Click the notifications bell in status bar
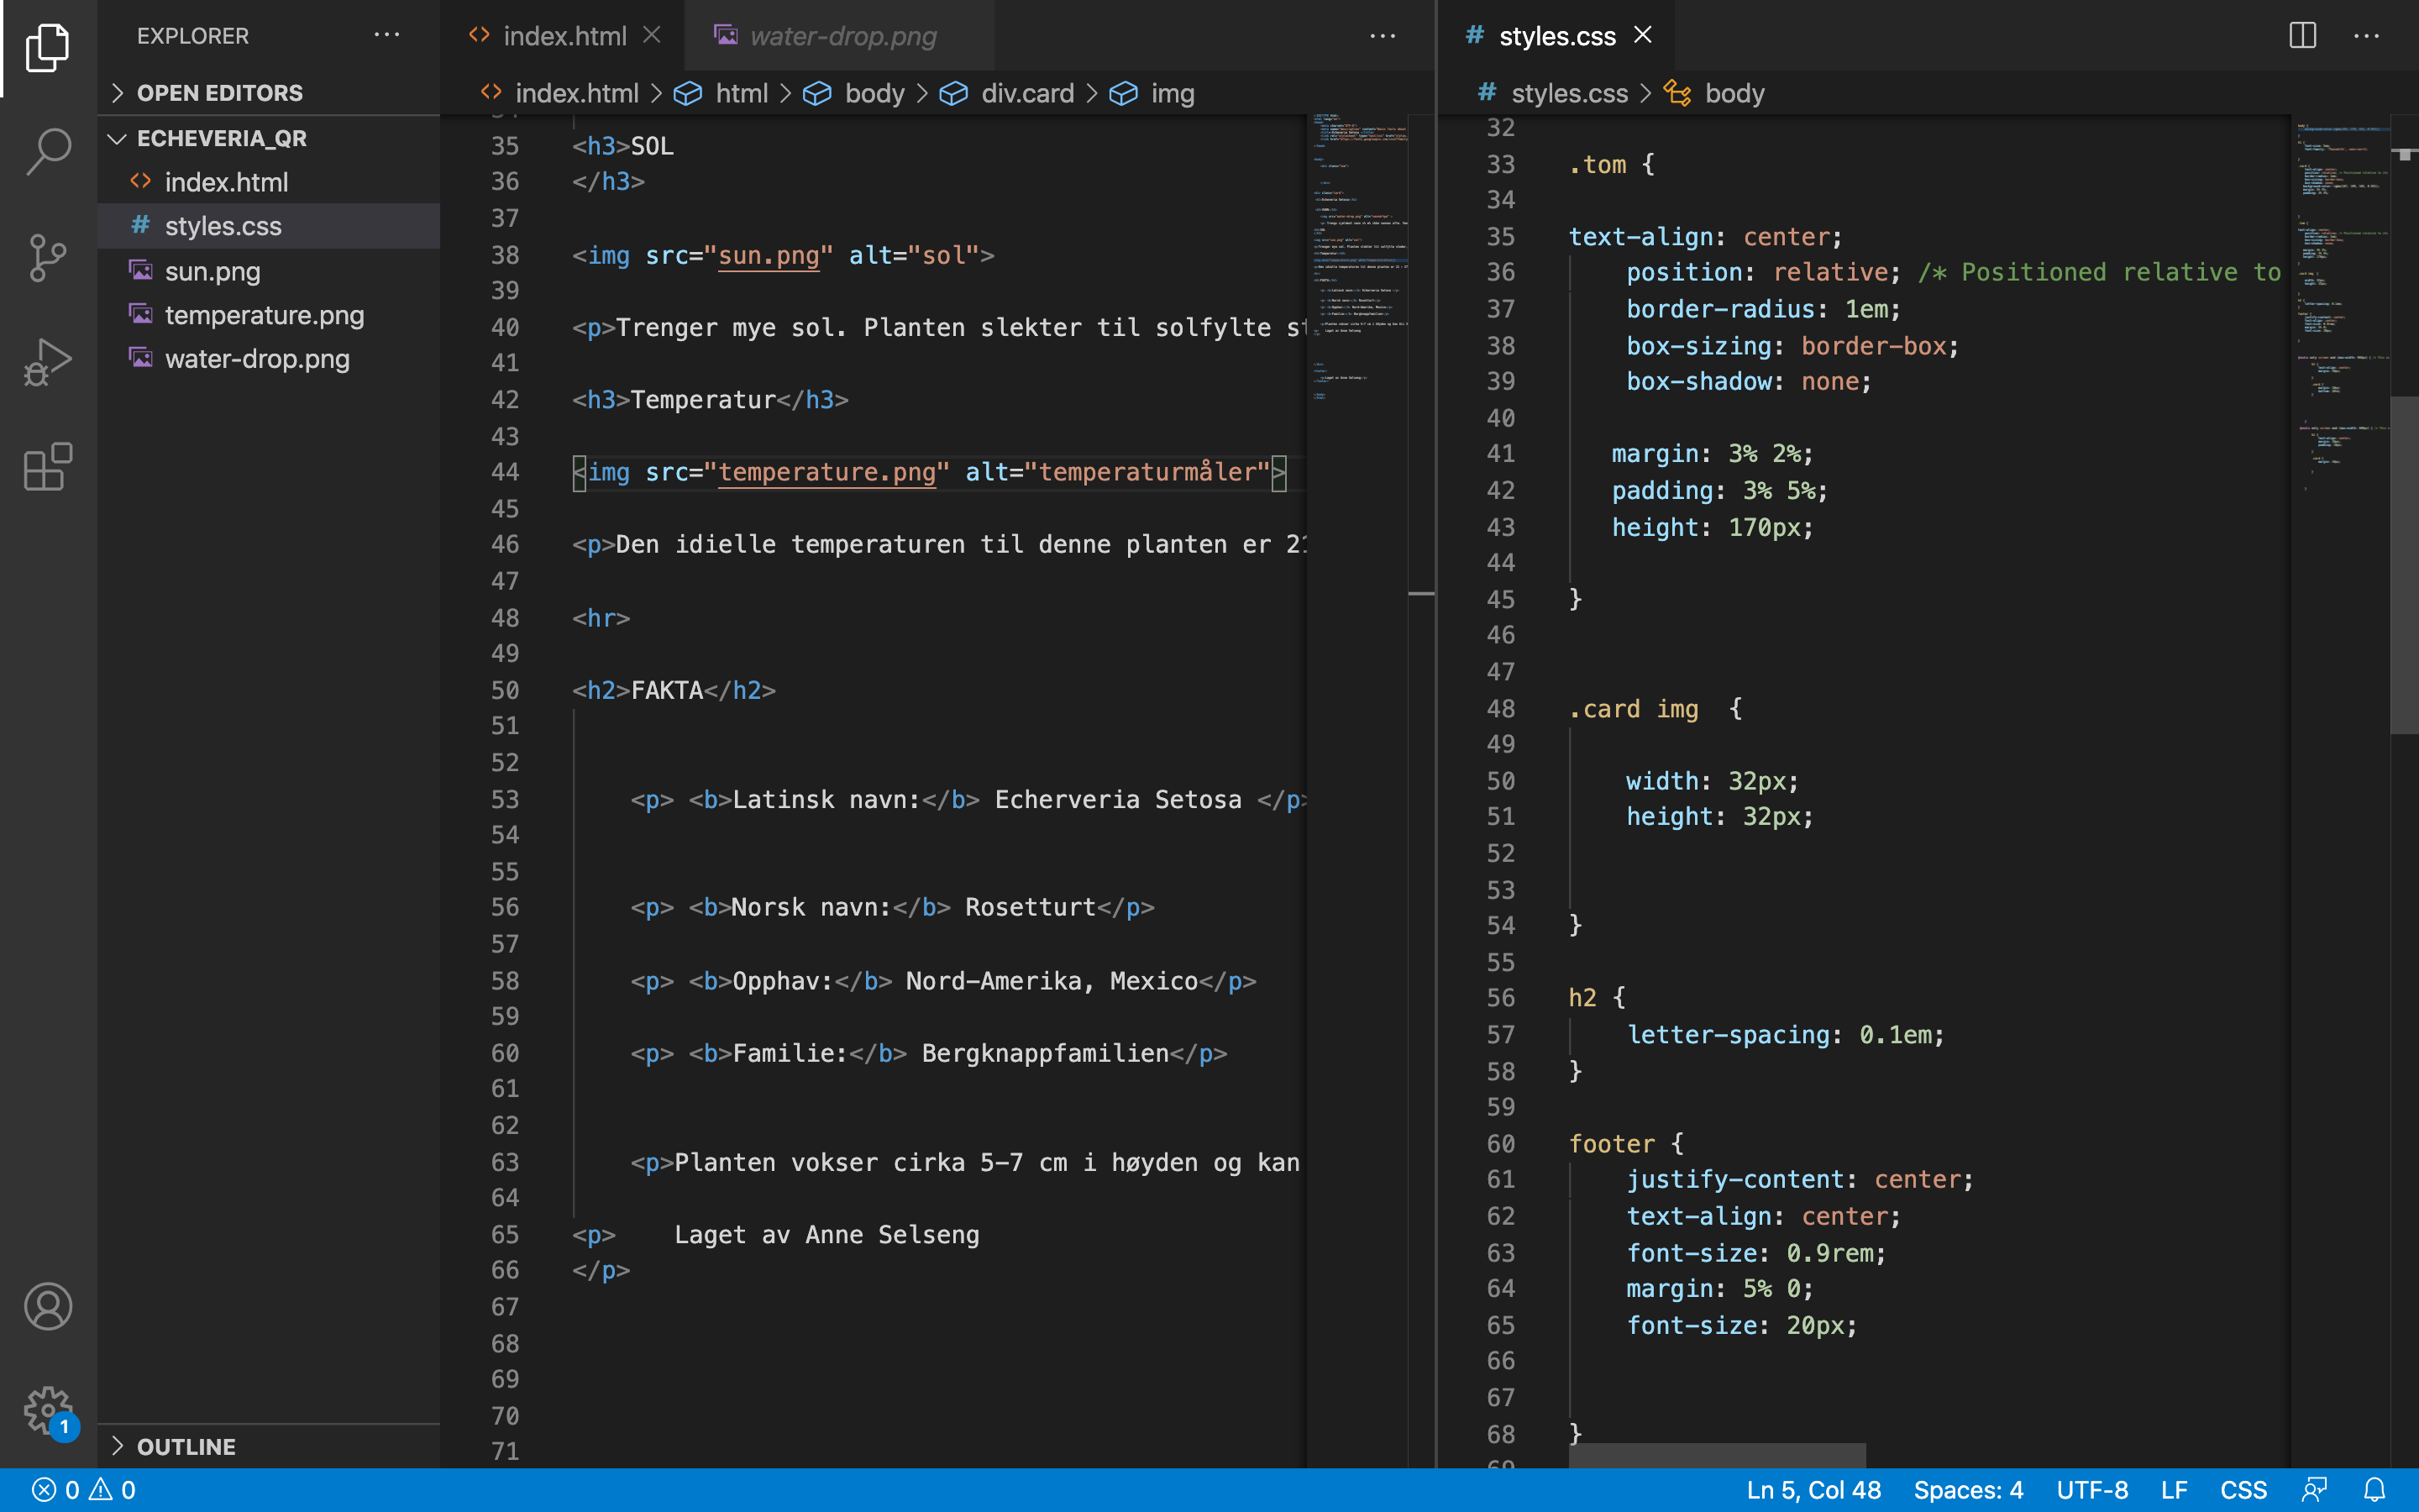This screenshot has height=1512, width=2419. [2375, 1490]
